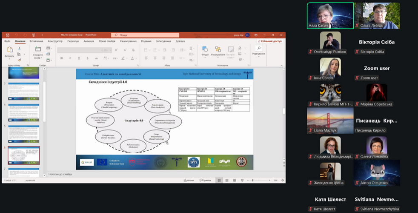Toggle the Comments (Примітки) pane button
The image size is (418, 213).
[206, 180]
